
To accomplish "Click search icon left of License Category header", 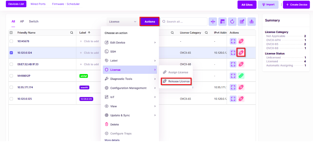I will click(x=172, y=33).
